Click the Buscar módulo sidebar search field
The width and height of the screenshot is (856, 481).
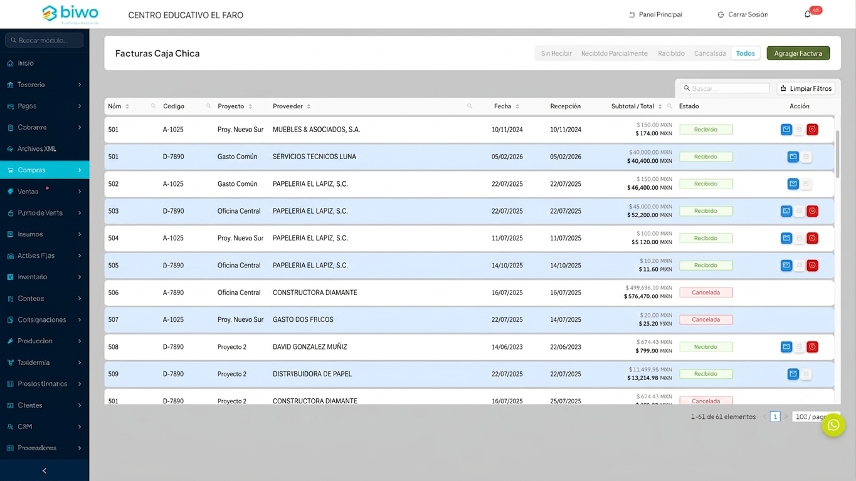pos(45,40)
